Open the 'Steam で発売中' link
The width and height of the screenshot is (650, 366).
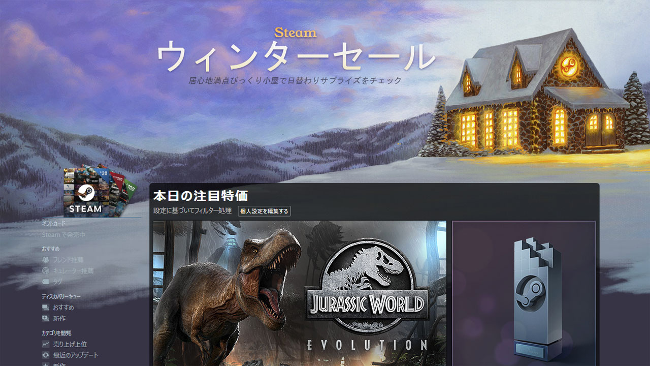(63, 235)
